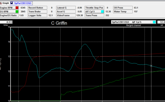Viewport: 165px width, 102px height.
Task: Click the floppy disk save icon
Action: pyautogui.click(x=12, y=3)
